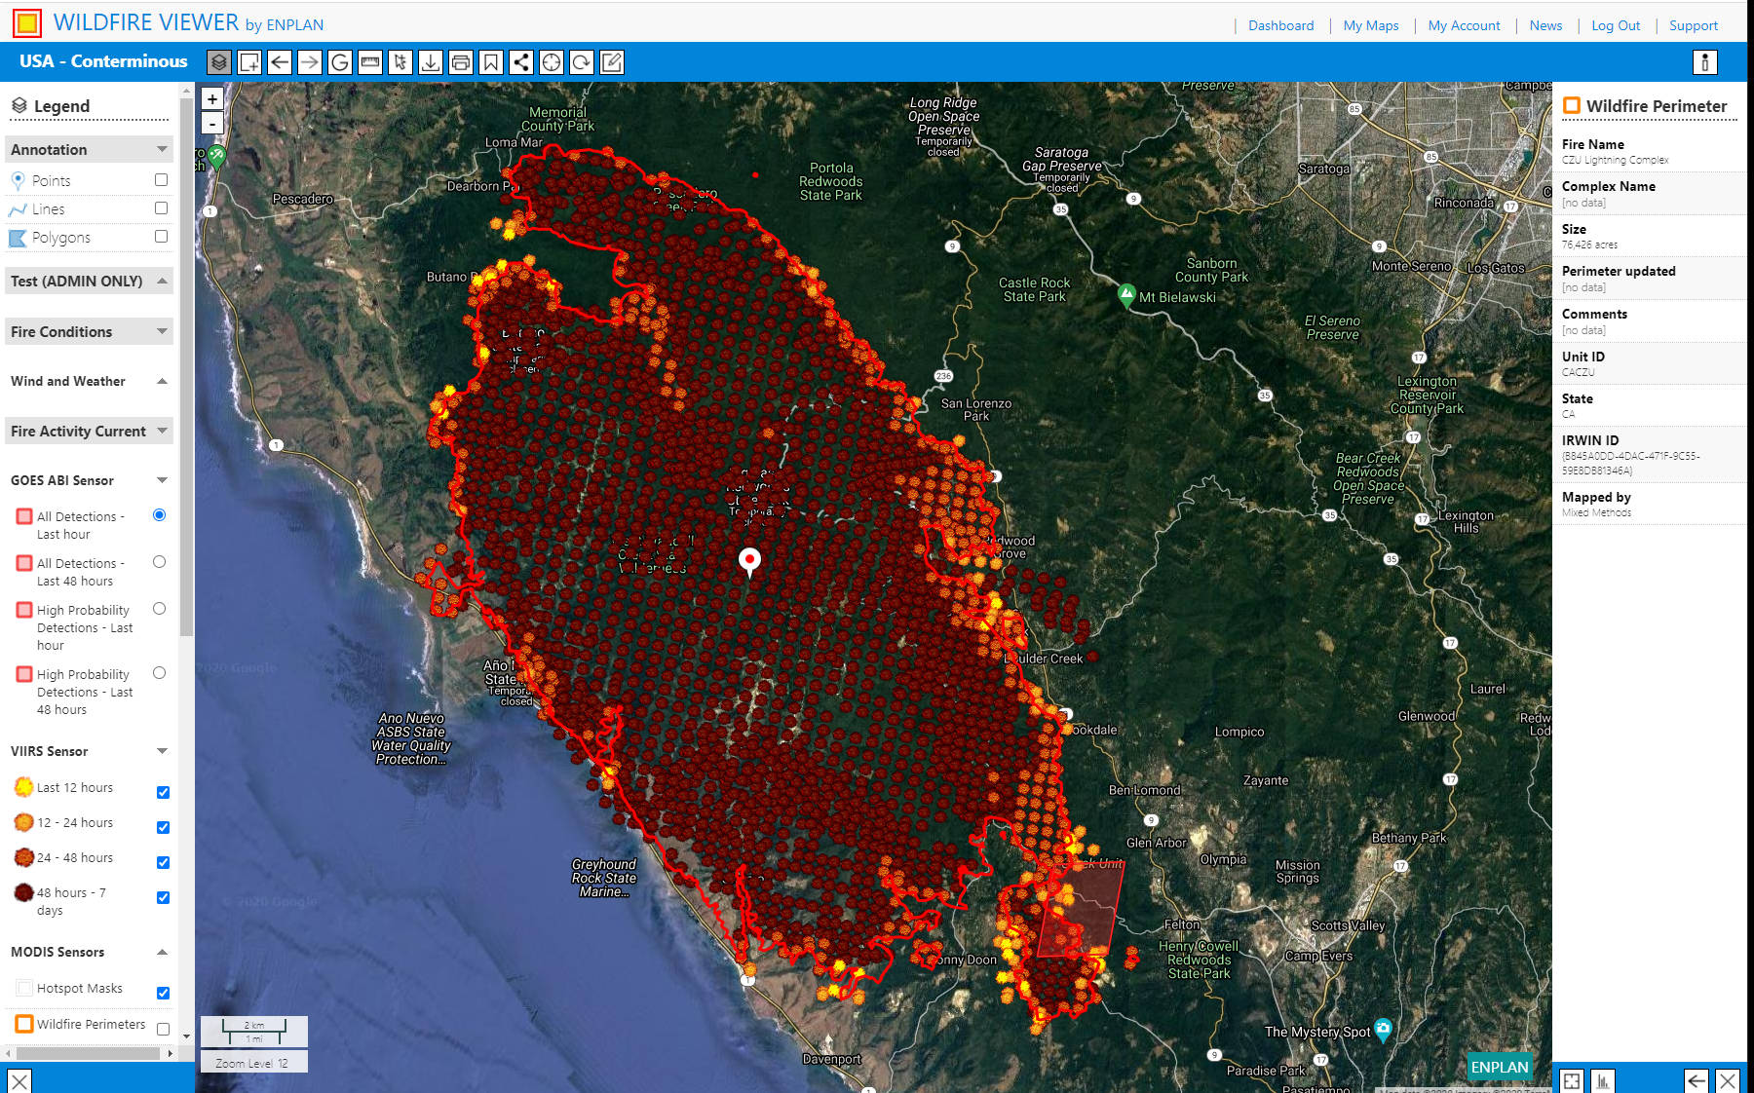Click the zoom-to-box selection icon
The height and width of the screenshot is (1093, 1754).
tap(249, 62)
